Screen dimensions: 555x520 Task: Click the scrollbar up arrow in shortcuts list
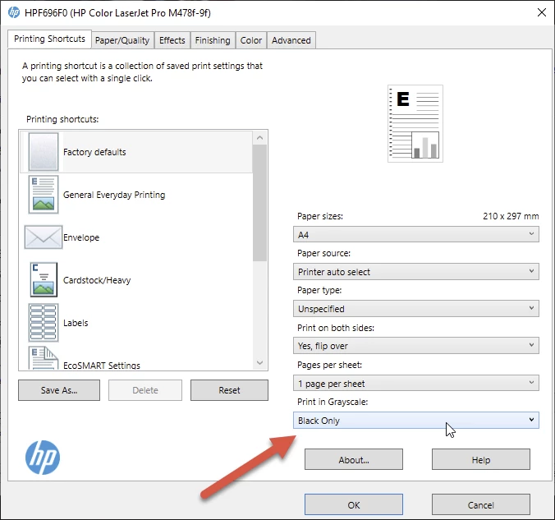[x=259, y=138]
